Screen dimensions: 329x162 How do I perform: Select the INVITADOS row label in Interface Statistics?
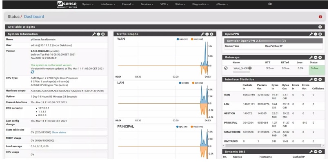click(231, 141)
